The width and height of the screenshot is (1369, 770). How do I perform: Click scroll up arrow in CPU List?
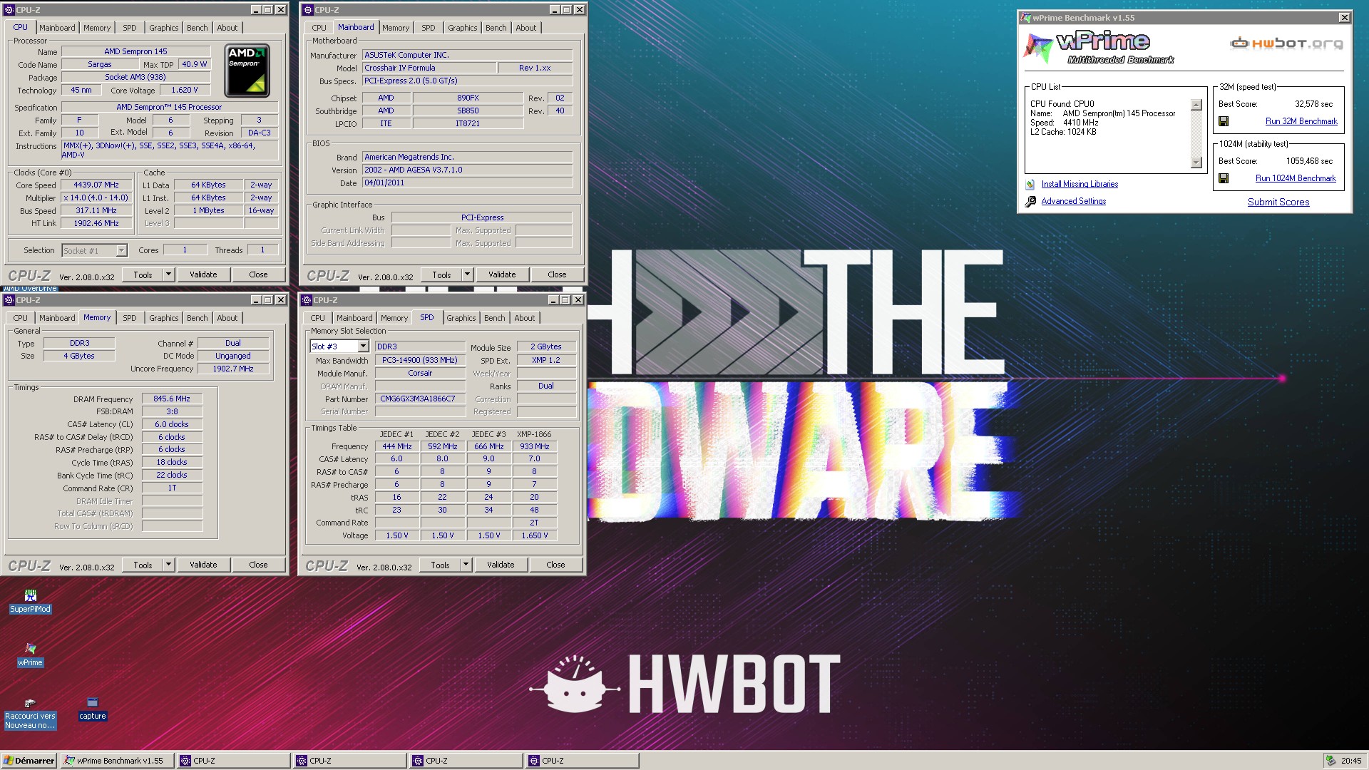click(x=1196, y=105)
